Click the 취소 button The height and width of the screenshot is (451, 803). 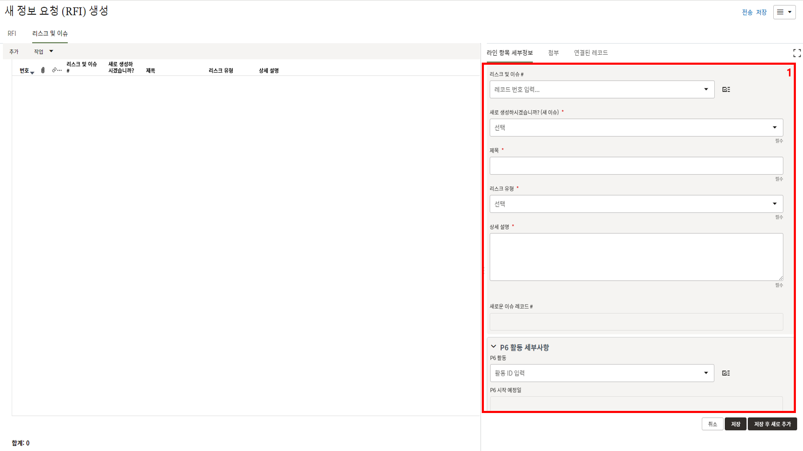click(x=712, y=424)
